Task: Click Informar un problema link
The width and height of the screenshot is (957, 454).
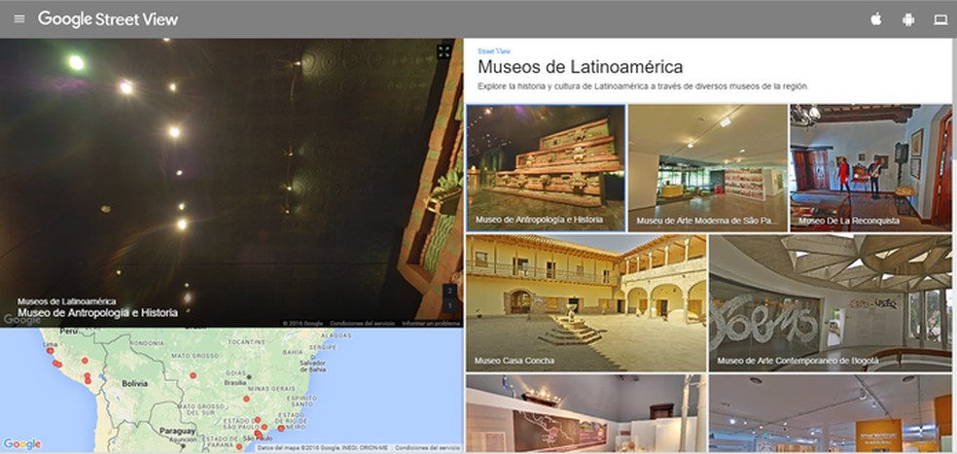Action: point(431,324)
